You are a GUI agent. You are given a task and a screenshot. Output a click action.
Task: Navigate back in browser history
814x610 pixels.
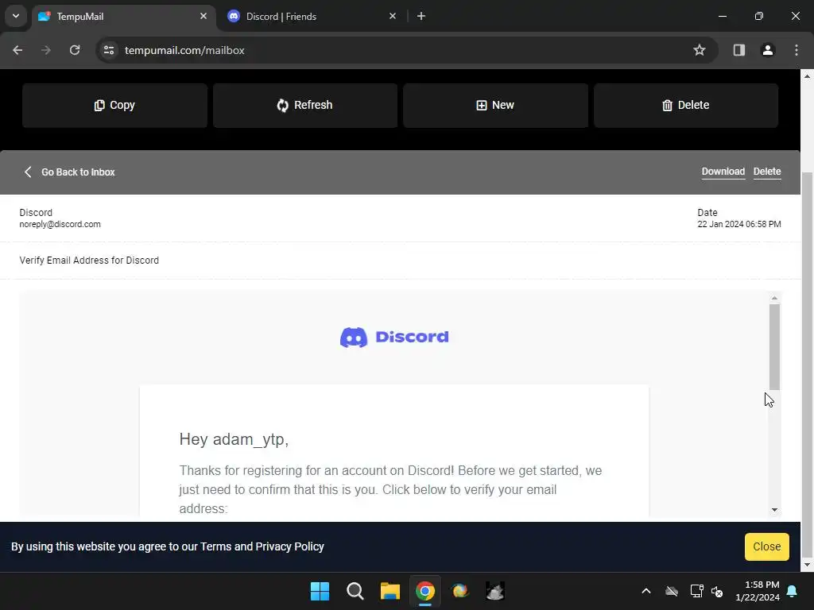17,50
